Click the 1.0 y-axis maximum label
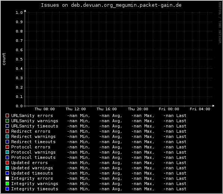Viewport: 223px width, 194px height. (x=19, y=13)
